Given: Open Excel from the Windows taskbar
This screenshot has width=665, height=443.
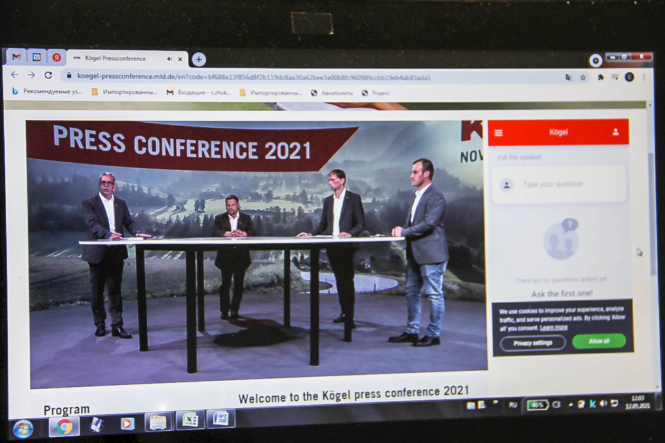Looking at the screenshot, I should click(x=190, y=420).
